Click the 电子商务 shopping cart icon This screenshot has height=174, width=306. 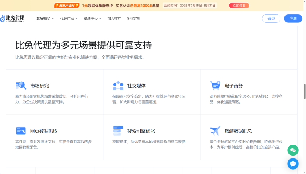tap(215, 86)
